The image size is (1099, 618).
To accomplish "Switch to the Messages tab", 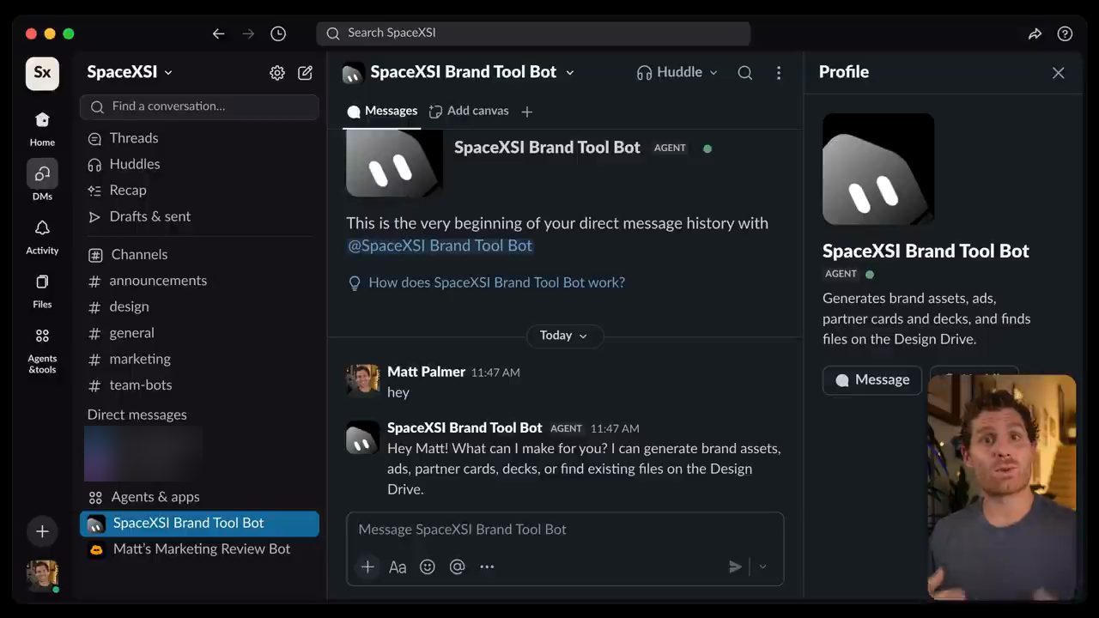I will pos(382,111).
